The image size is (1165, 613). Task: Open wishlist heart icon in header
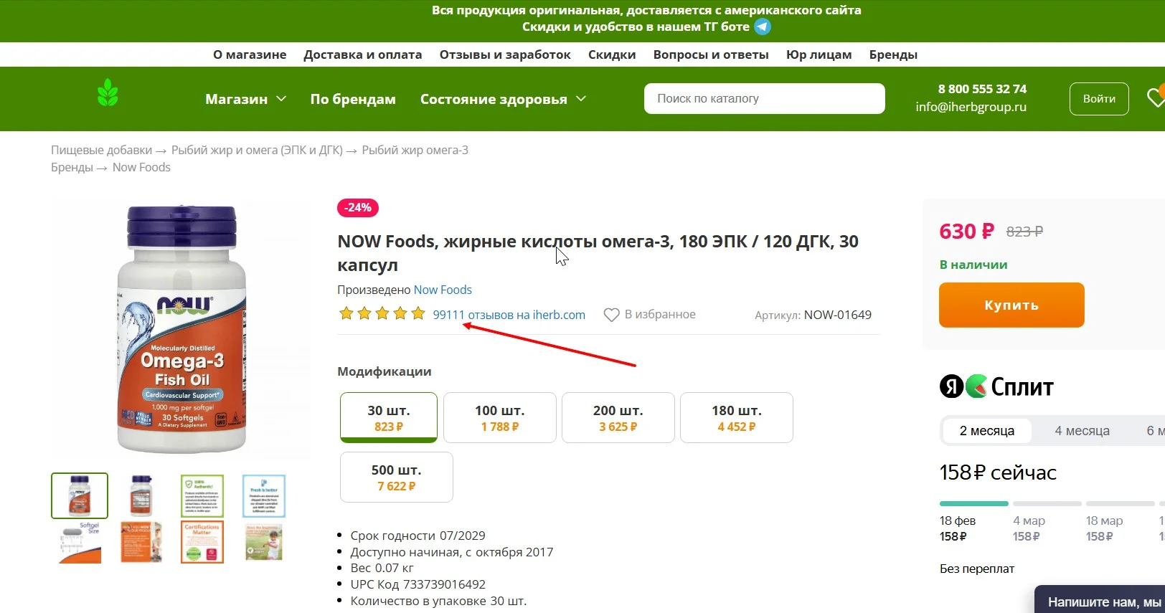[x=1156, y=98]
